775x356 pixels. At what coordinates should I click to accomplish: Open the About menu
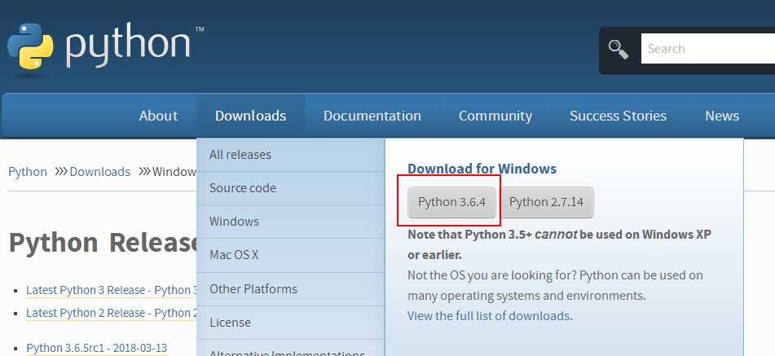tap(158, 116)
